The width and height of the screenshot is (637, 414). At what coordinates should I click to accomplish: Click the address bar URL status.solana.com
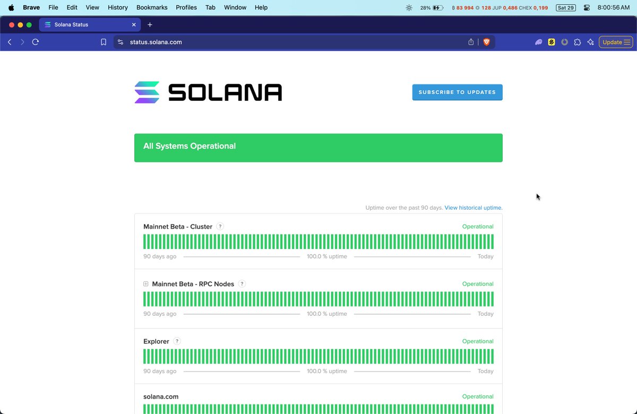pyautogui.click(x=156, y=42)
